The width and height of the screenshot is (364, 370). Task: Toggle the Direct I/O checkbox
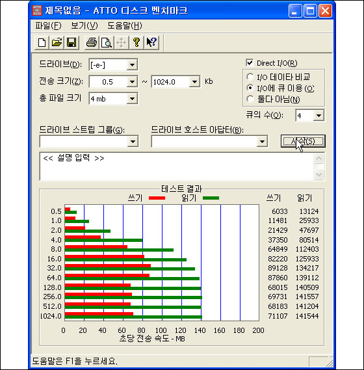(250, 63)
